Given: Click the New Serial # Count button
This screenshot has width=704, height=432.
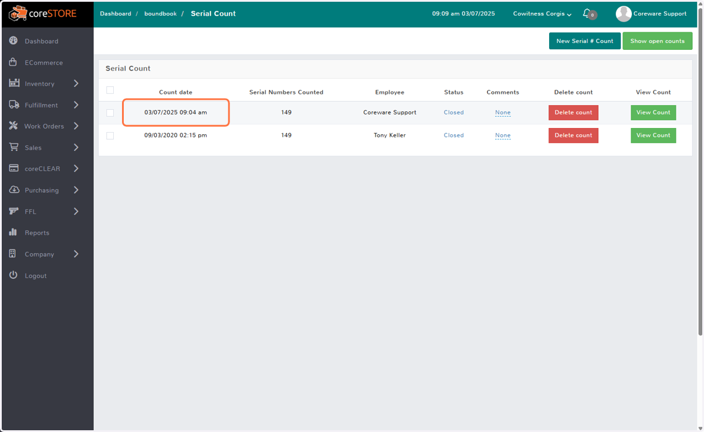Looking at the screenshot, I should 584,41.
